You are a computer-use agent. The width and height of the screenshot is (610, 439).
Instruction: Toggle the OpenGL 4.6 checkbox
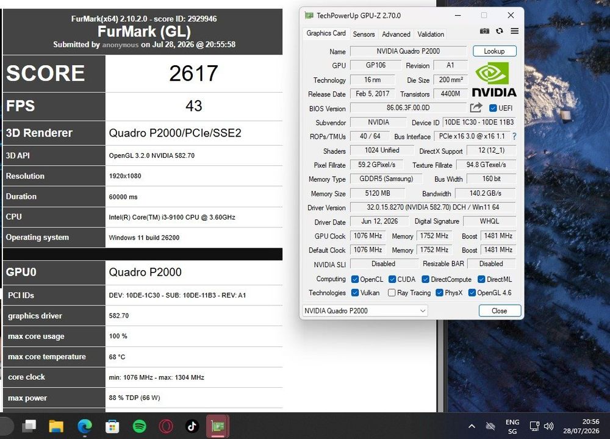472,293
